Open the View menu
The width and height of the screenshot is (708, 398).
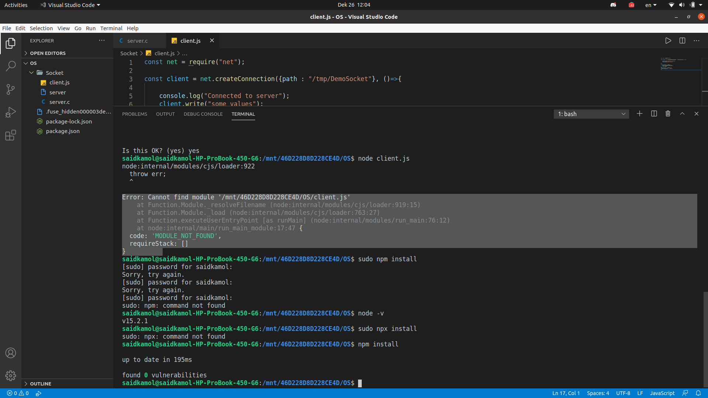[63, 28]
